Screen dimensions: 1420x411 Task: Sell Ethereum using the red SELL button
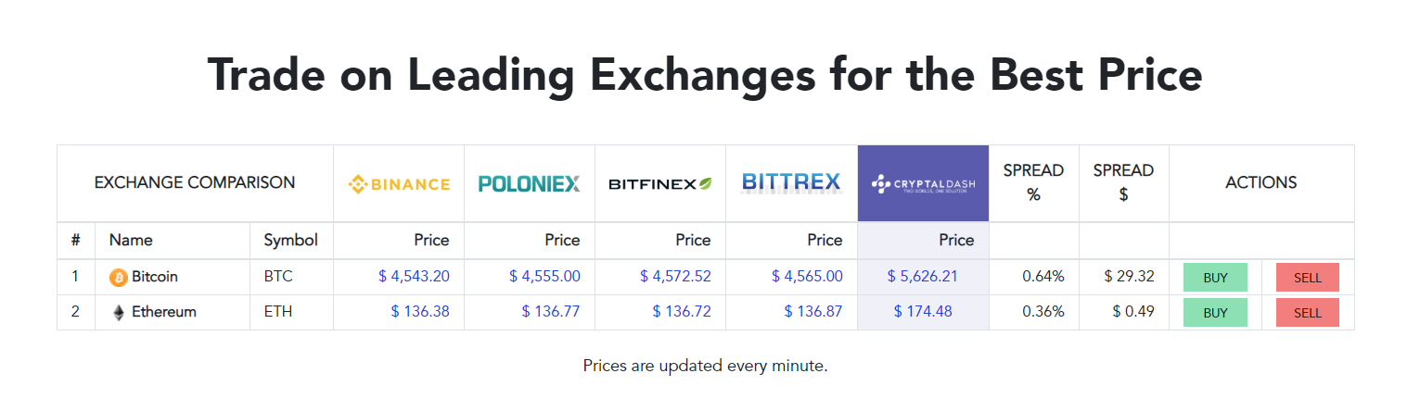(x=1308, y=313)
